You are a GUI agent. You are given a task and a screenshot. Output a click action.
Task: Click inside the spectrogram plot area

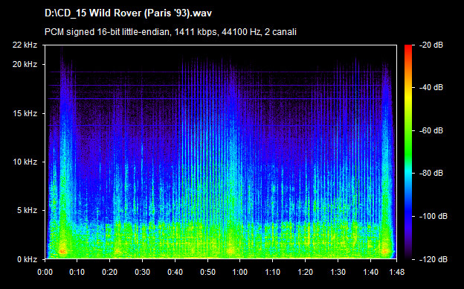click(x=221, y=152)
